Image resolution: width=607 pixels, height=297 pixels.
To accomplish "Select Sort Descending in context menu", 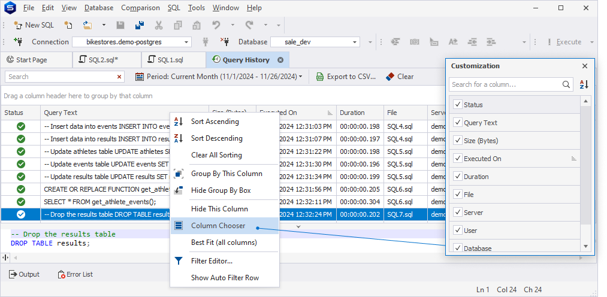I will click(x=225, y=138).
